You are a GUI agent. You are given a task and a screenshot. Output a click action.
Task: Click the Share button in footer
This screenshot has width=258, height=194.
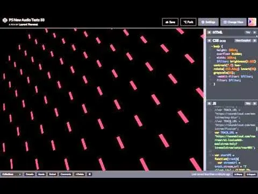(x=238, y=175)
